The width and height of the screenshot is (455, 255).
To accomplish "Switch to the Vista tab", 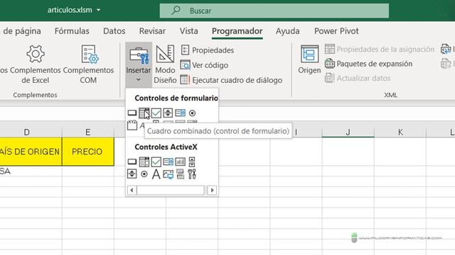I will (188, 31).
